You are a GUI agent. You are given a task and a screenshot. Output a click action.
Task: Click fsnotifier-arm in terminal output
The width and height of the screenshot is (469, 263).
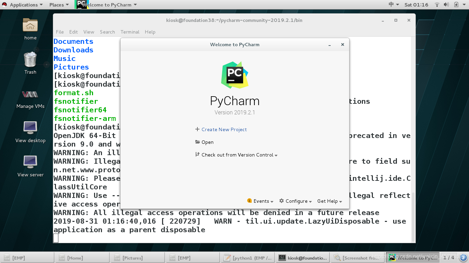coord(85,118)
